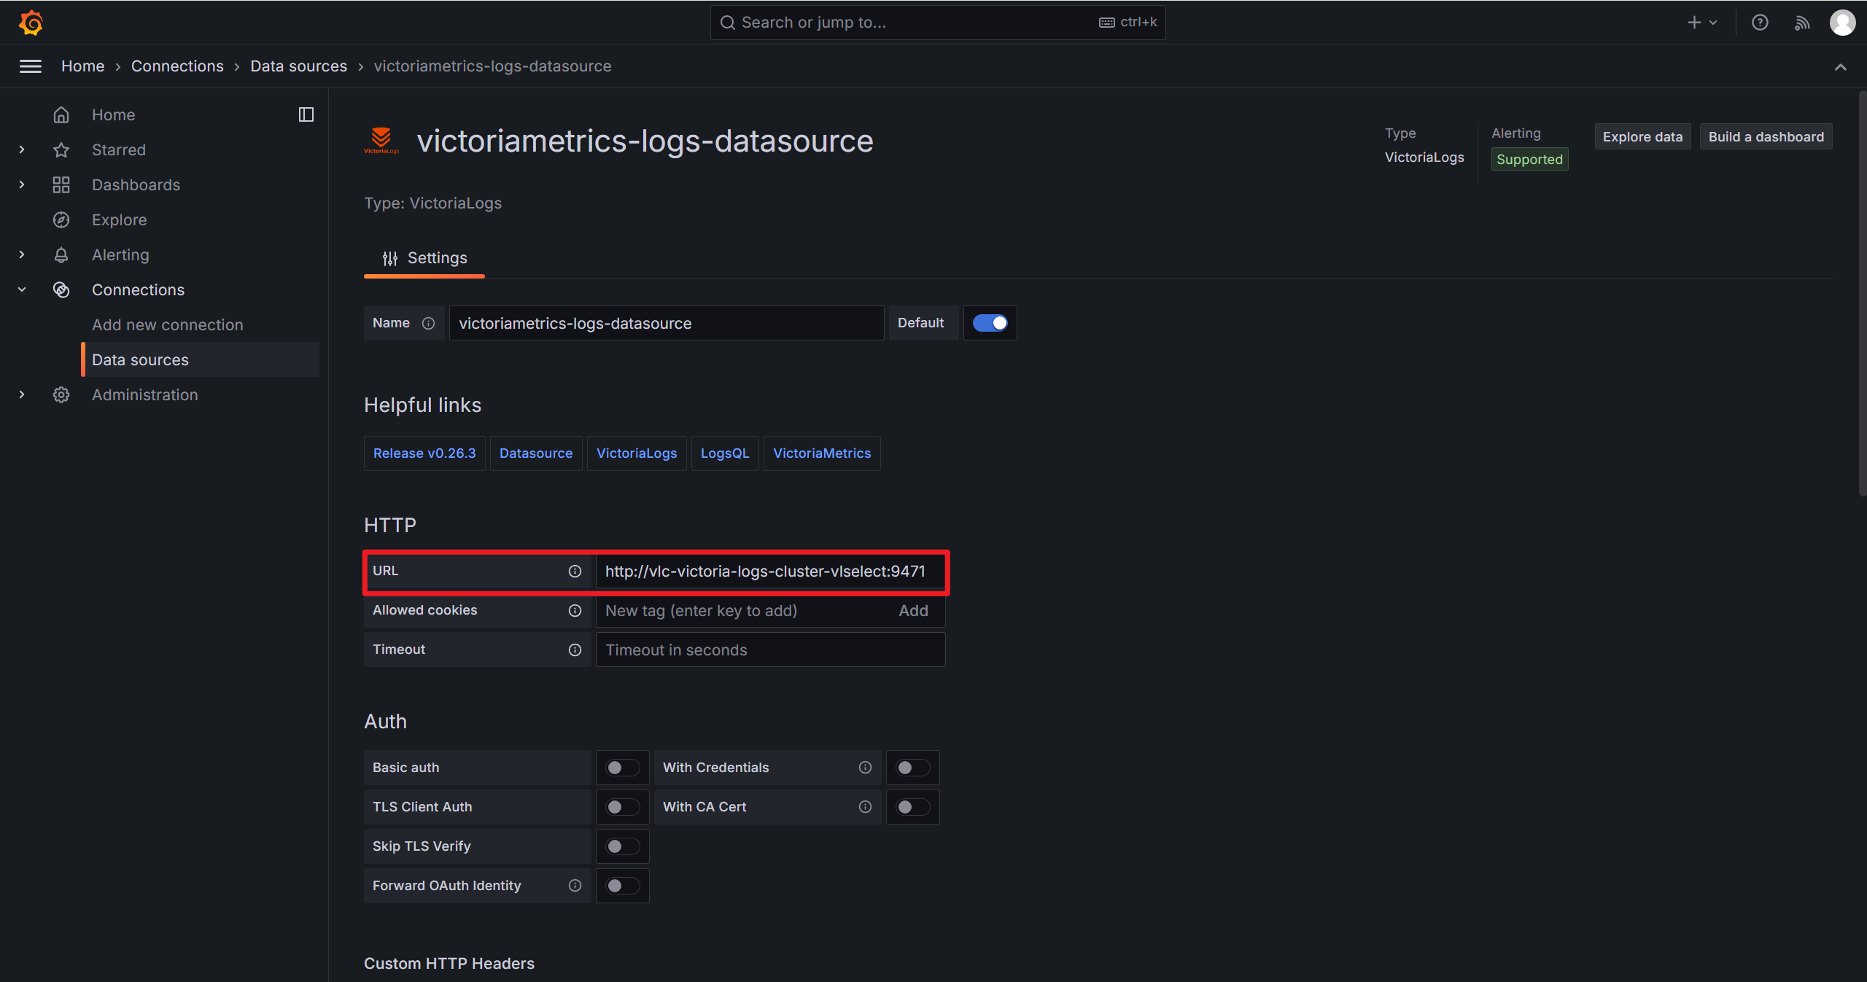Open the VictoriaLogs helpful link
Viewport: 1867px width, 982px height.
coord(637,453)
